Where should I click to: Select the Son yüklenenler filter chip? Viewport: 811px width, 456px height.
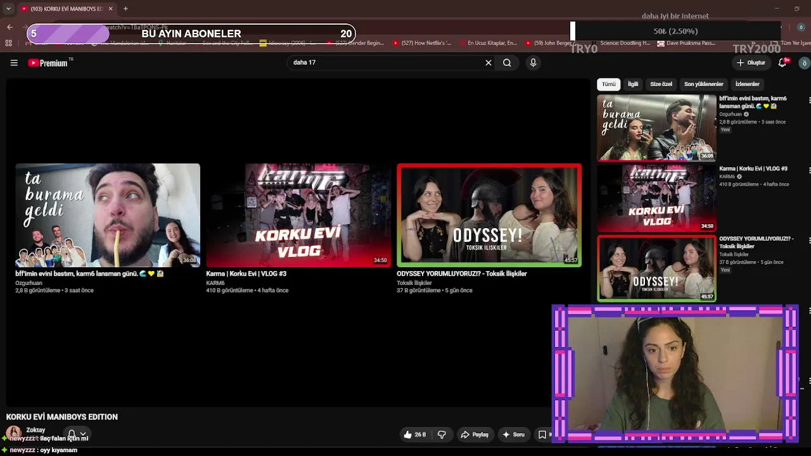point(703,84)
